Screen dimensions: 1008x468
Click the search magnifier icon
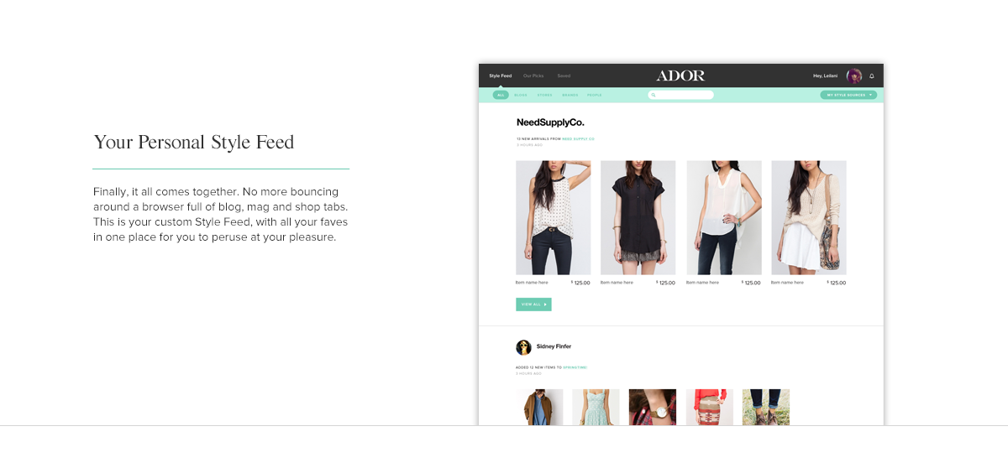[x=654, y=96]
